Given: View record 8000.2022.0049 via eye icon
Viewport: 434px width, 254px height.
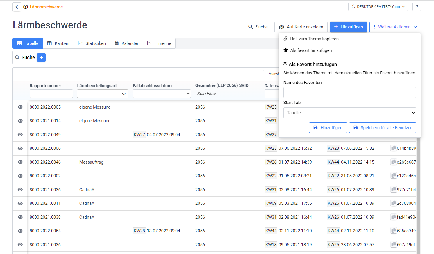Looking at the screenshot, I should click(20, 135).
